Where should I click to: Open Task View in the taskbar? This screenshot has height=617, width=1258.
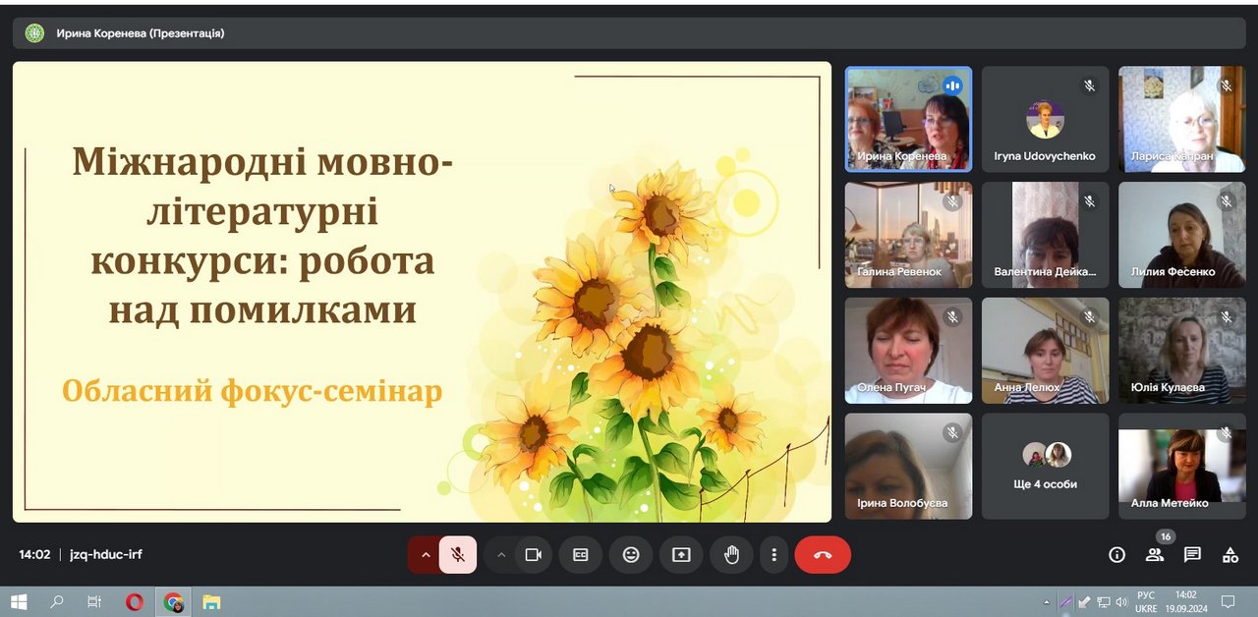click(x=94, y=602)
